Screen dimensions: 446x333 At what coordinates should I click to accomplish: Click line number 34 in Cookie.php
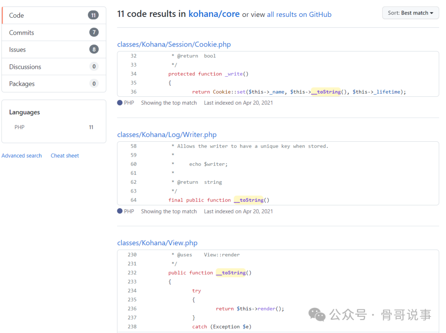click(x=133, y=74)
